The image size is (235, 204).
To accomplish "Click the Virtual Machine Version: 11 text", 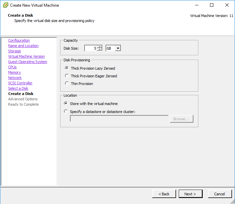I will click(212, 16).
